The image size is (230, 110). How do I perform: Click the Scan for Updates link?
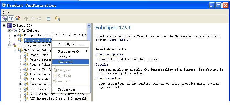pos(109,54)
